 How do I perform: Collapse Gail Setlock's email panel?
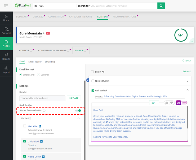click(188, 90)
